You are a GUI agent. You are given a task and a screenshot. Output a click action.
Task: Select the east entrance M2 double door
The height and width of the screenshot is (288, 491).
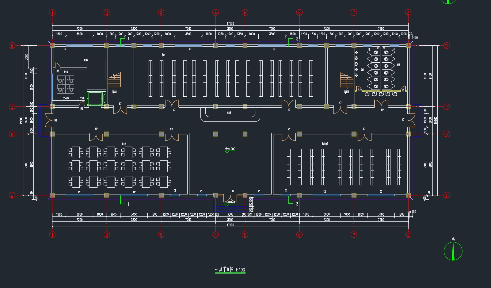pyautogui.click(x=411, y=120)
